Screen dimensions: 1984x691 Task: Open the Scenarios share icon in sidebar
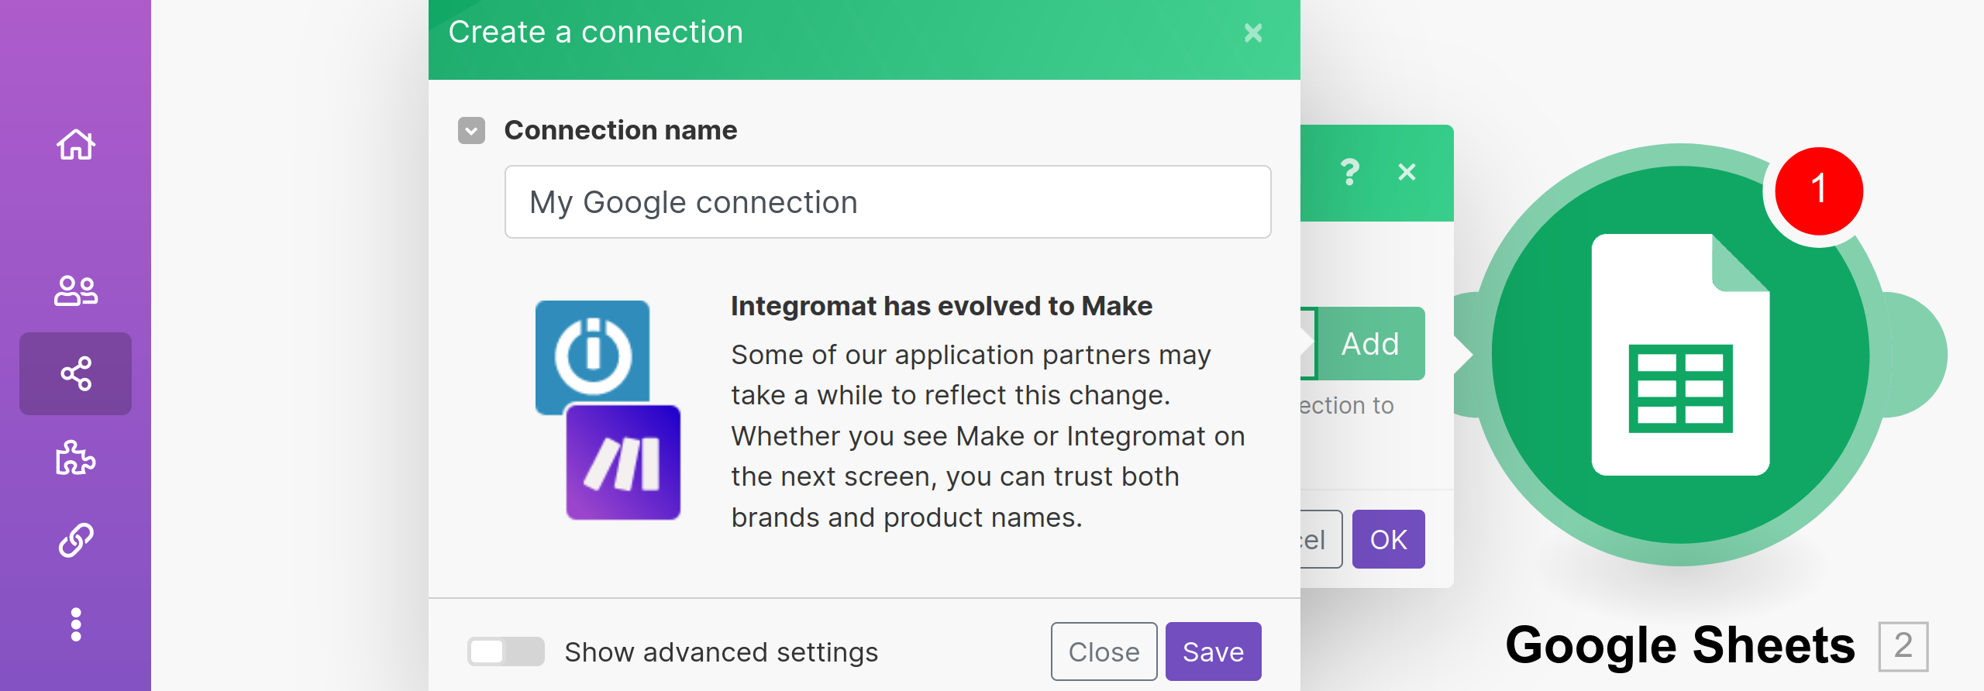coord(76,373)
